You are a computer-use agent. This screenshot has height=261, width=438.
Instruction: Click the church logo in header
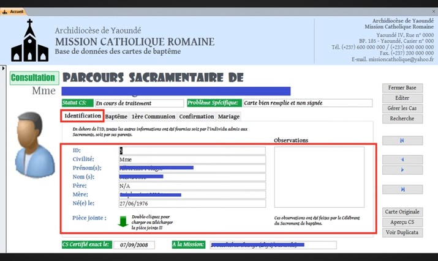click(29, 40)
